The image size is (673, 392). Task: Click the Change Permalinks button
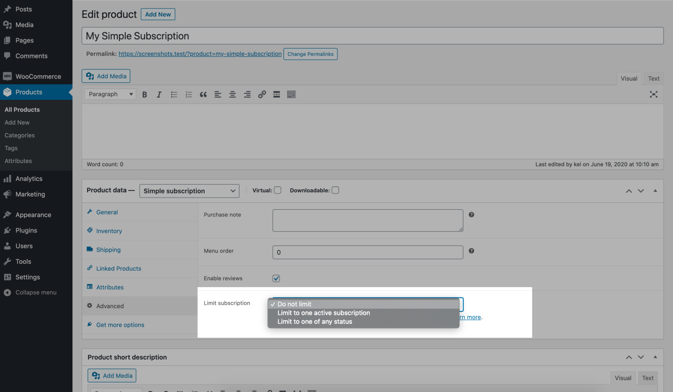coord(310,54)
